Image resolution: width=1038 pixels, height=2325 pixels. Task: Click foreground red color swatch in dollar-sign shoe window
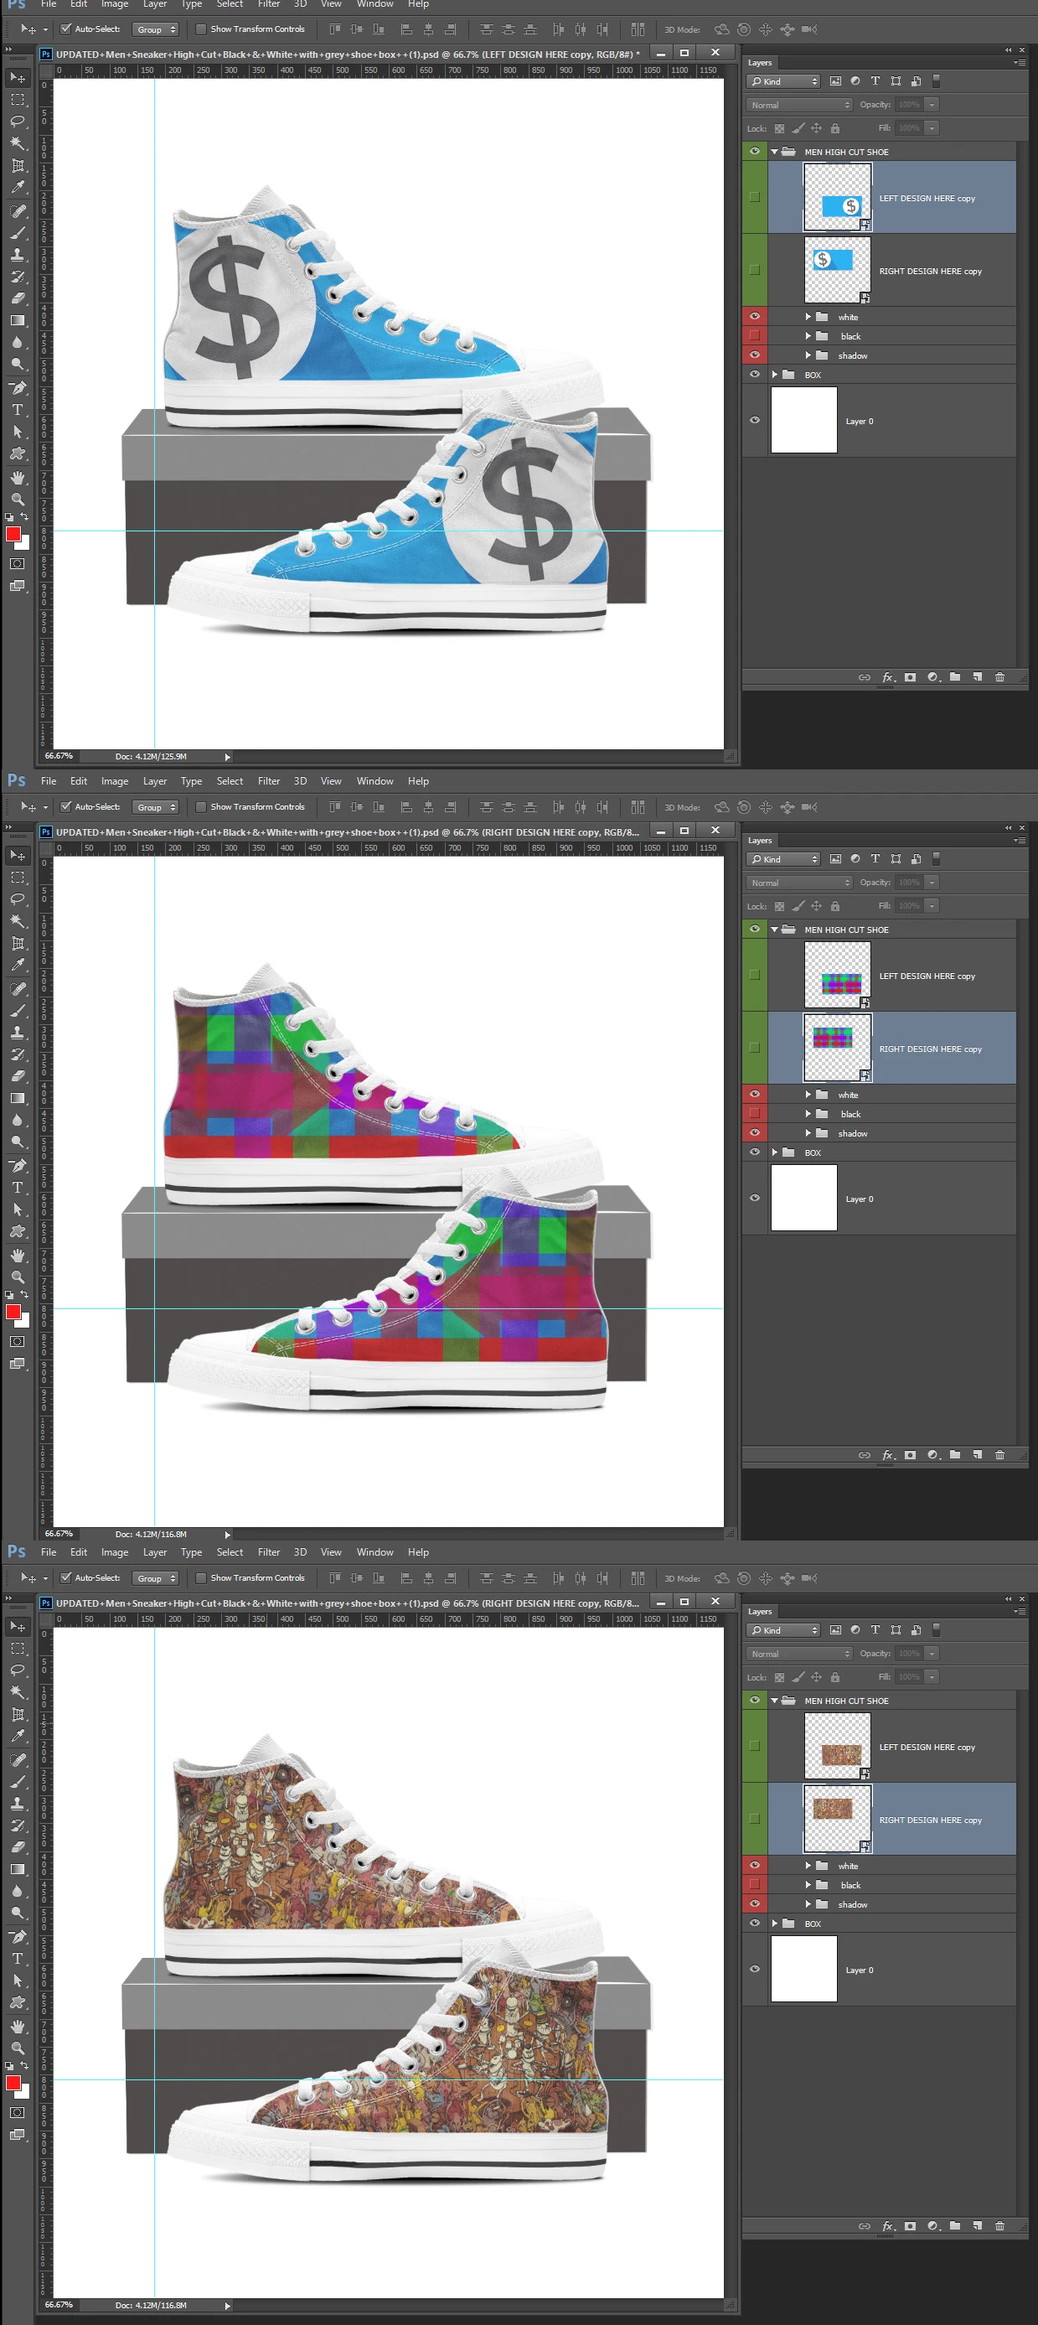point(13,535)
